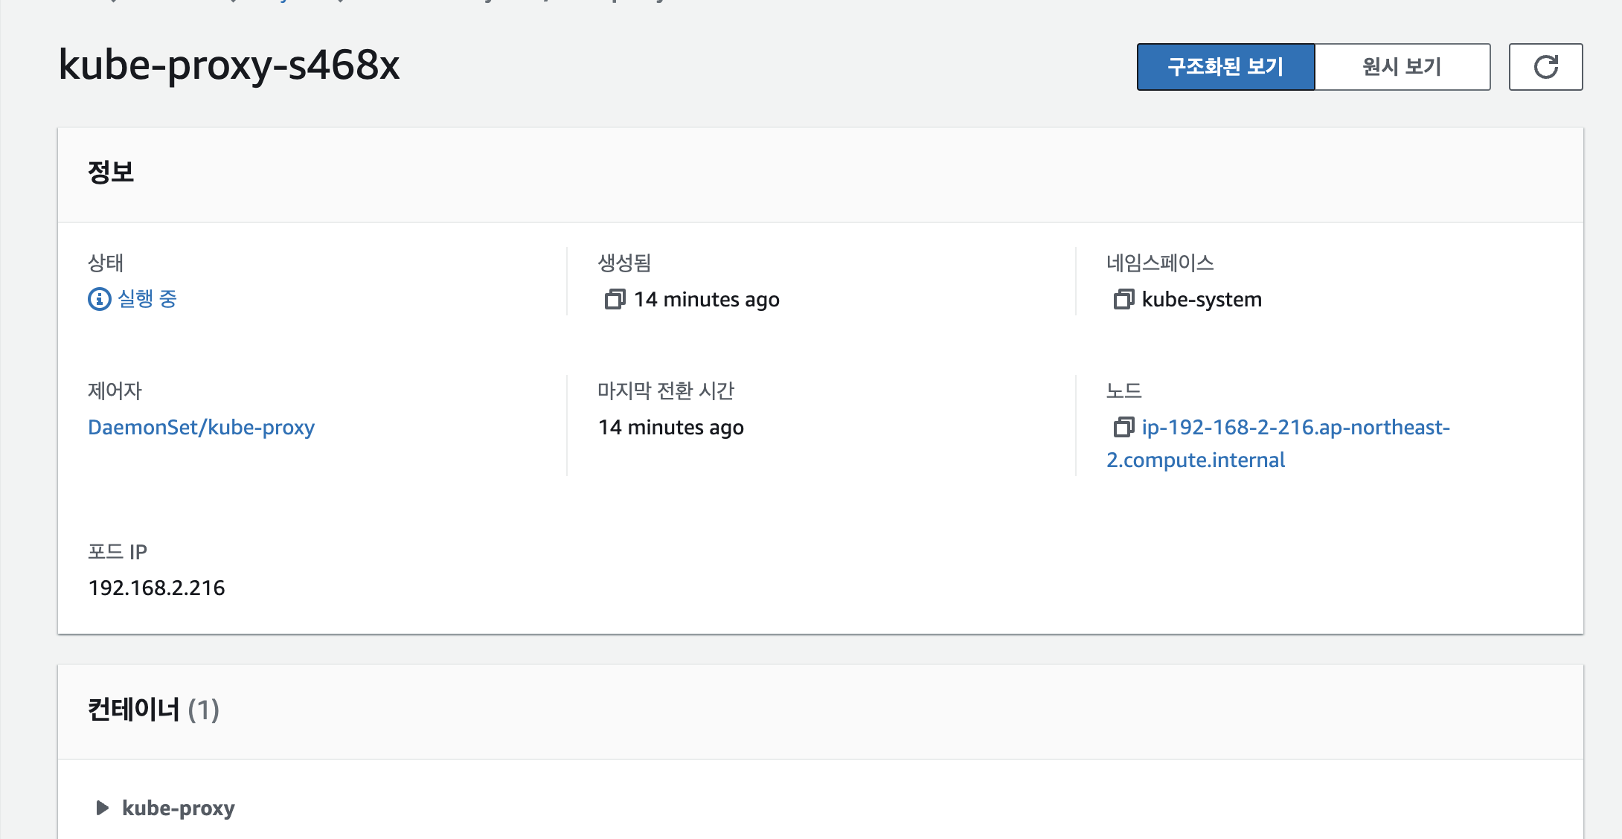Click the kube-system namespace value

click(x=1202, y=300)
